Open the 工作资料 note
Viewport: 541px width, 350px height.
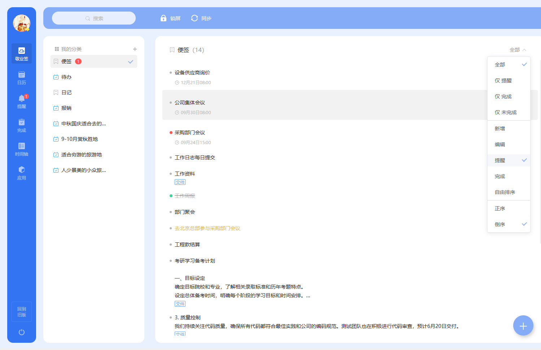coord(185,174)
